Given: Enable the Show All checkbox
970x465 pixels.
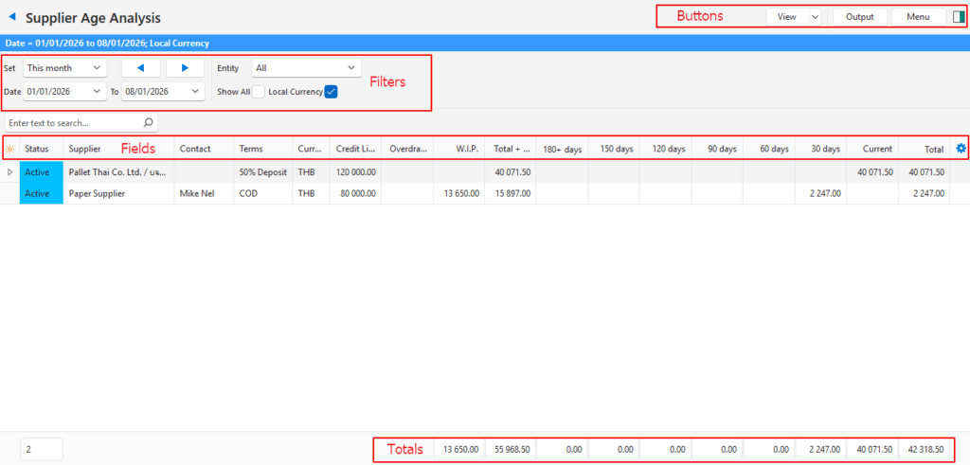Looking at the screenshot, I should point(258,92).
